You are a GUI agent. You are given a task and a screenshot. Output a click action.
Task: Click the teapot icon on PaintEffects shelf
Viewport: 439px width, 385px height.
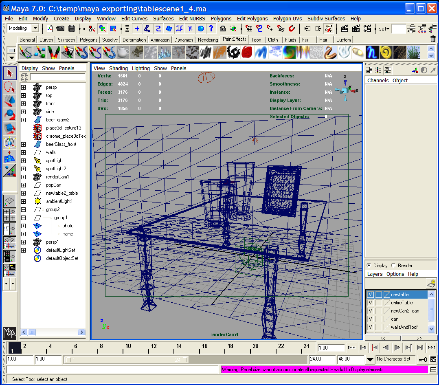tap(123, 52)
